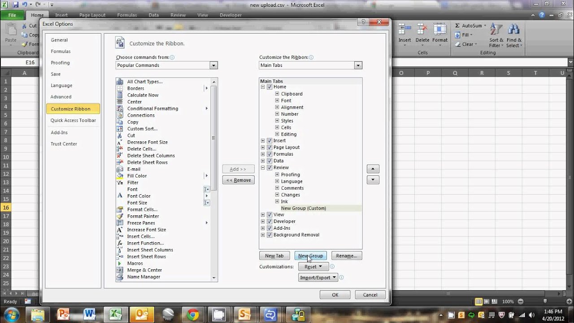Screen dimensions: 574x323
Task: Click the Insert cells icon in ribbon
Action: click(404, 30)
